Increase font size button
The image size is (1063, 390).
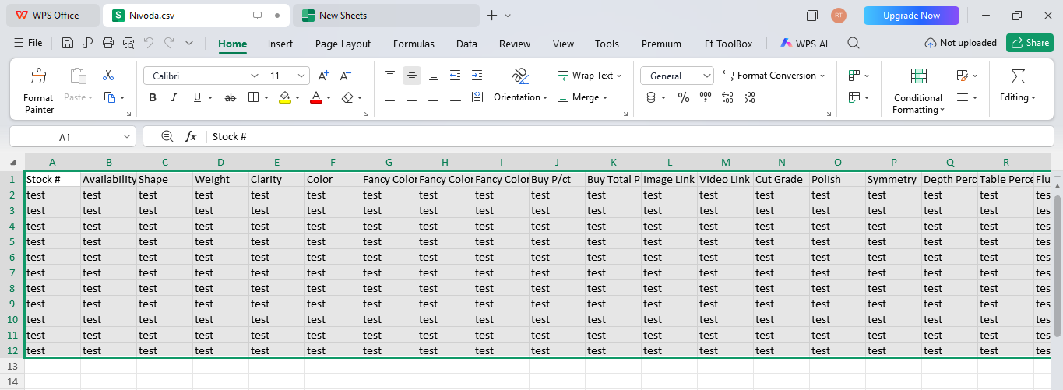coord(324,76)
